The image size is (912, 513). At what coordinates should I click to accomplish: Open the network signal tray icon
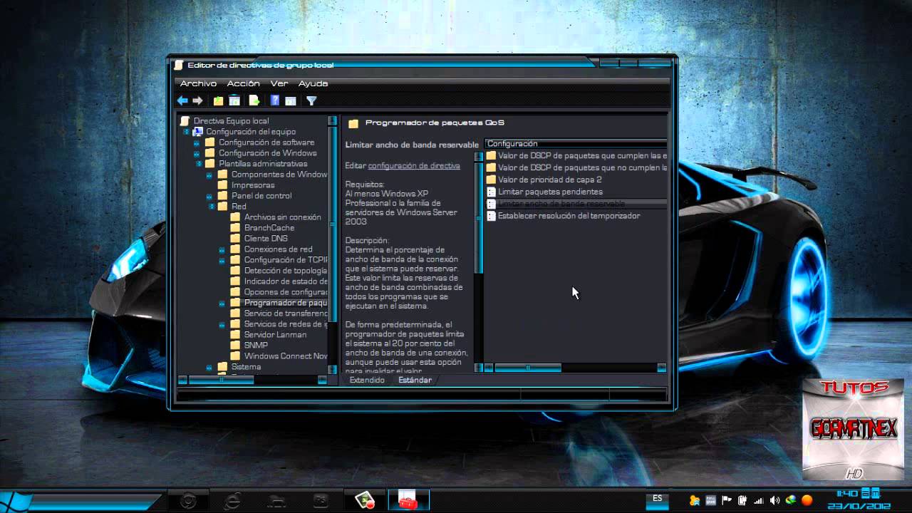coord(759,500)
